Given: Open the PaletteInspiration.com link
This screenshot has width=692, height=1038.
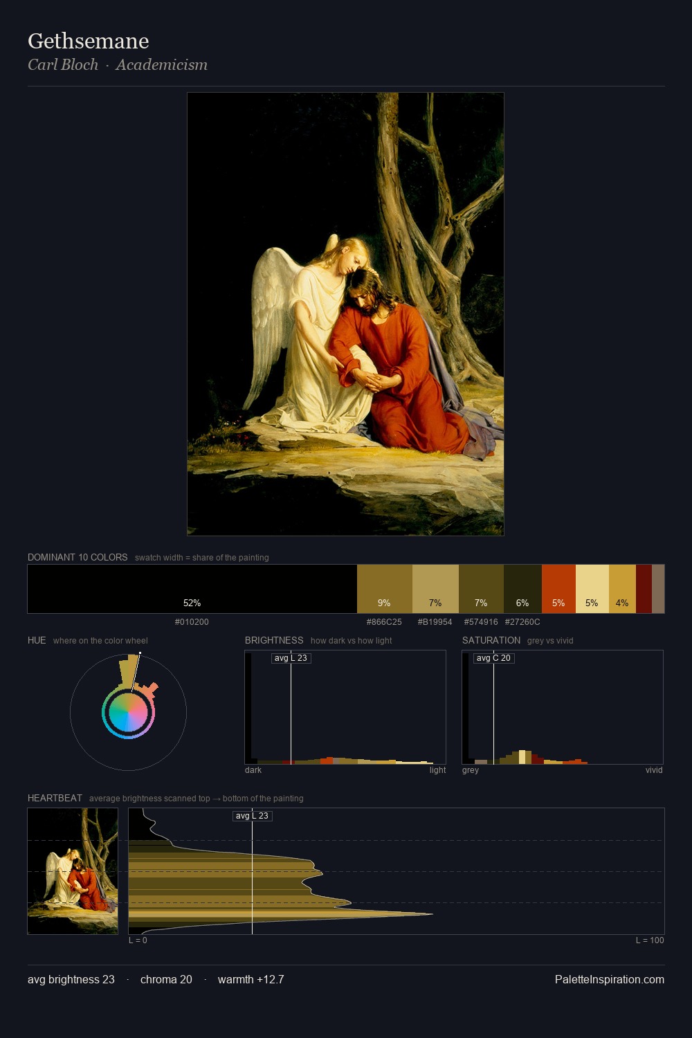Looking at the screenshot, I should [610, 979].
